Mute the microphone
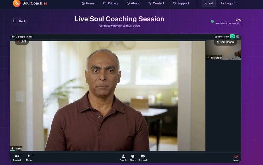 click(29, 158)
